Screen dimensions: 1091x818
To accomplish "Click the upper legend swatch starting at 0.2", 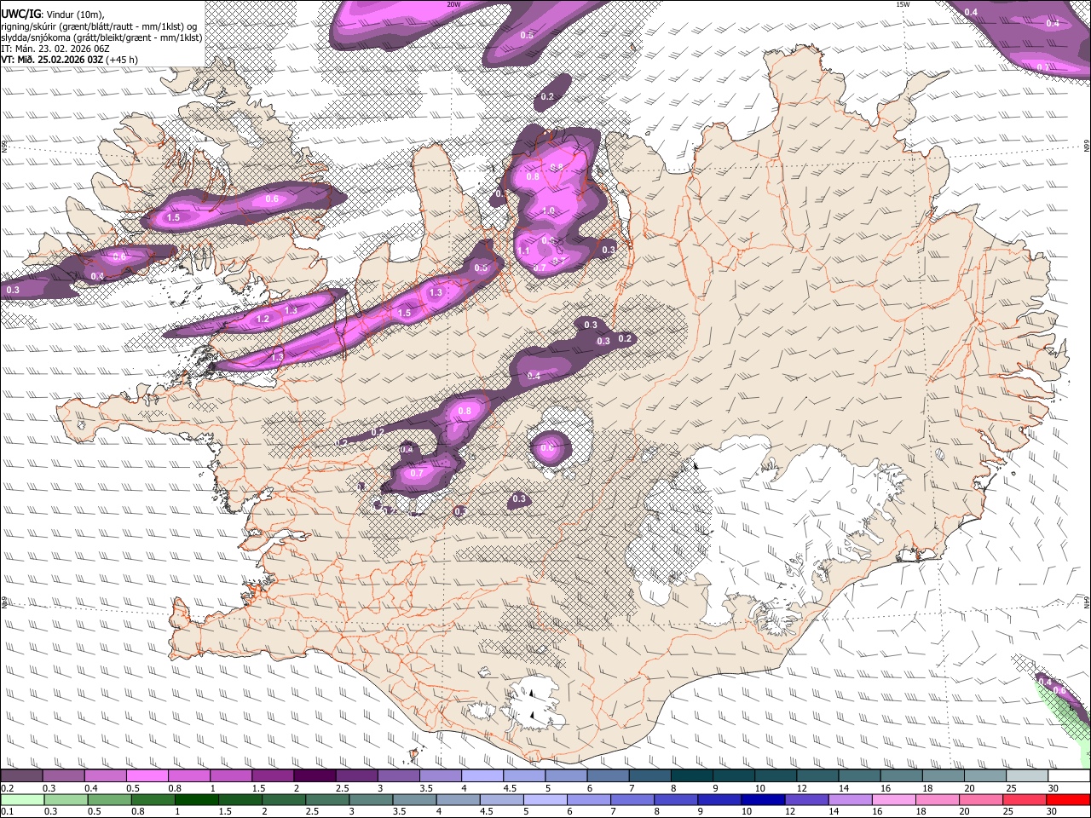I will pyautogui.click(x=21, y=776).
